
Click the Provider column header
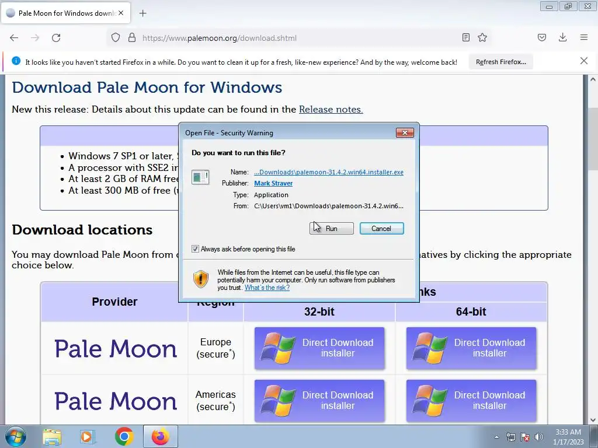[x=114, y=302]
